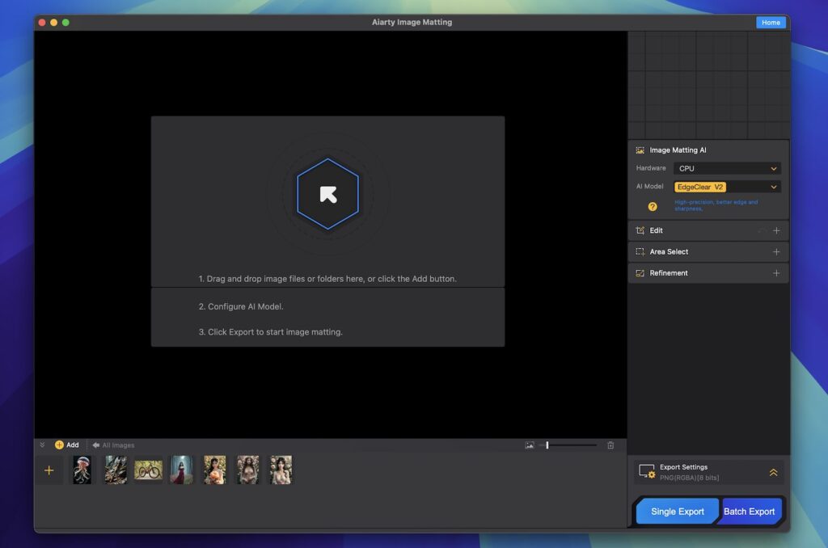Open the AI Model EdgeClear V2 dropdown
The width and height of the screenshot is (828, 548).
727,187
